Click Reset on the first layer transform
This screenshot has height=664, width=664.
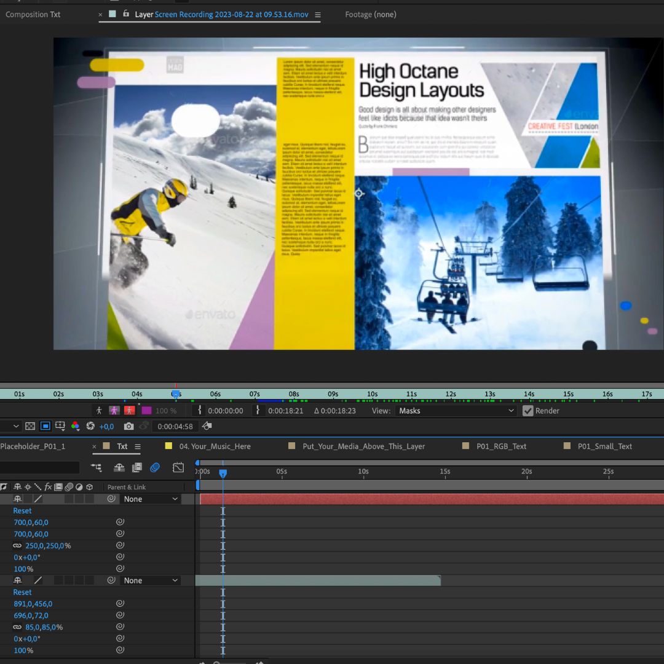tap(22, 511)
